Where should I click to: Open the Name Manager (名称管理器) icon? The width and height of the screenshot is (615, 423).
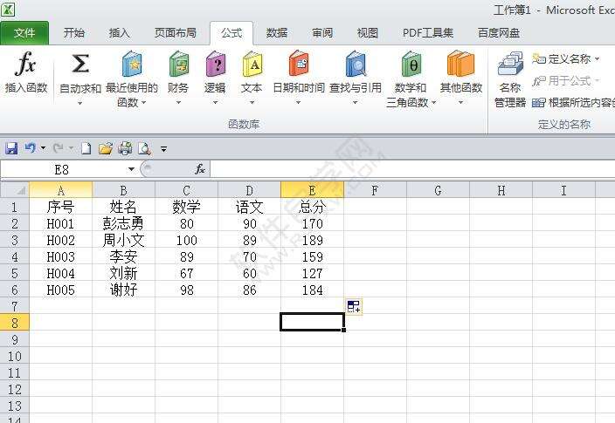pos(510,64)
